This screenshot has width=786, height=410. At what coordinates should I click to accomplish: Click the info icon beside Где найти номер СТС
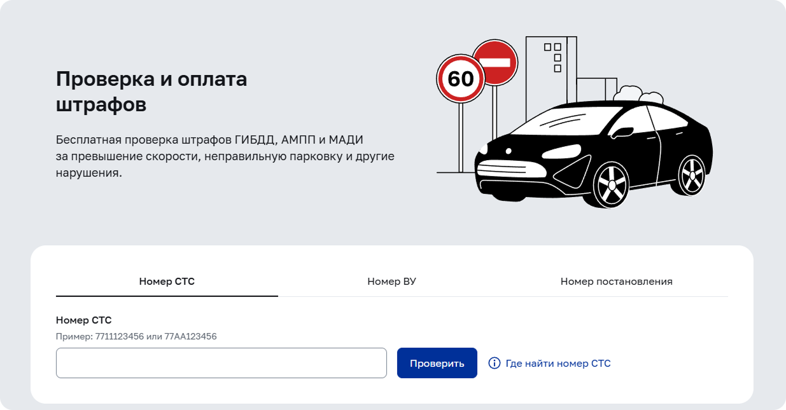pyautogui.click(x=494, y=364)
